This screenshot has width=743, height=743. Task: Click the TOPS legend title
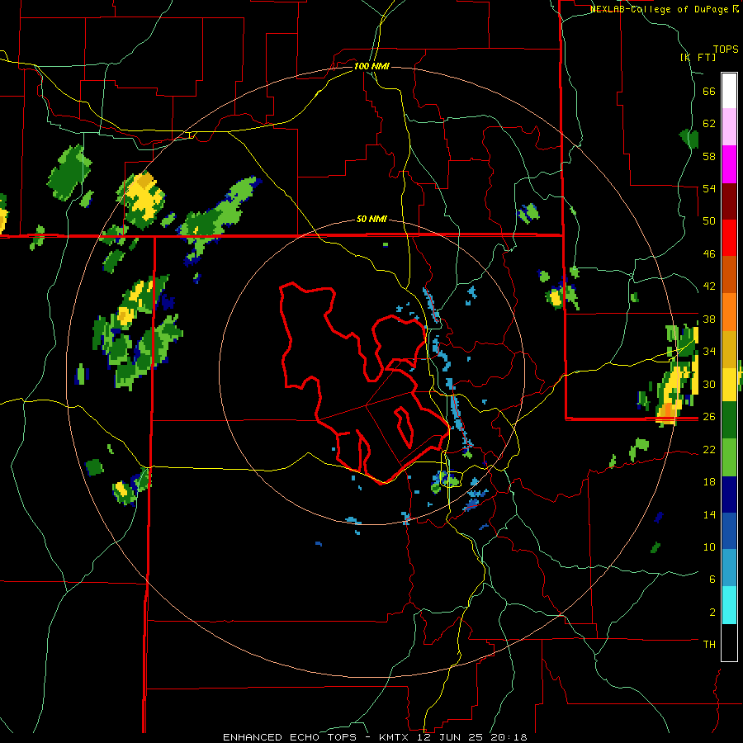[726, 50]
